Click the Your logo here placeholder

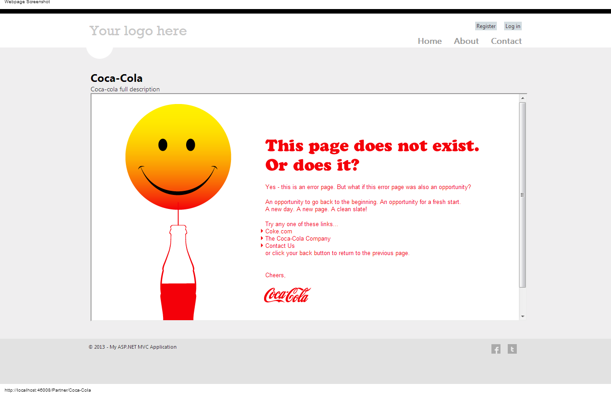tap(138, 30)
